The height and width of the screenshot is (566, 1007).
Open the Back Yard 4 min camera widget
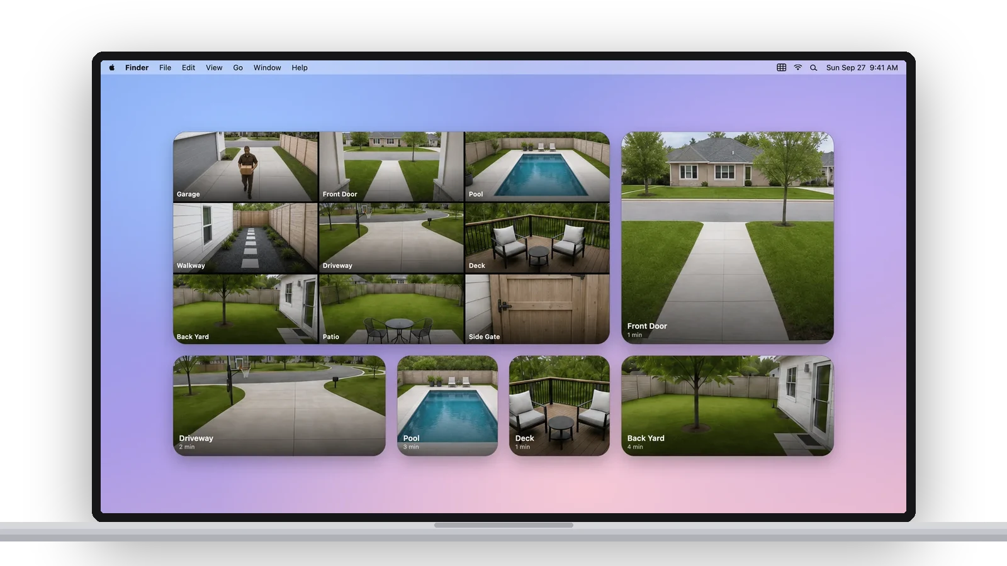728,406
